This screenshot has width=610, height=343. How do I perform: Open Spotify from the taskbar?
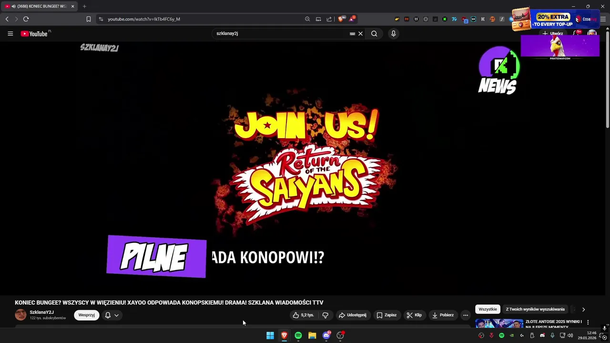click(x=298, y=335)
